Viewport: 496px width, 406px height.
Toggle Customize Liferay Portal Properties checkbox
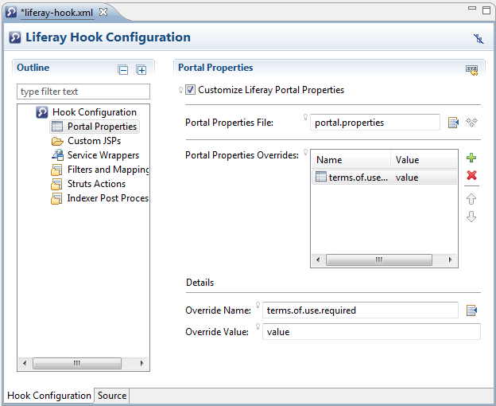190,90
